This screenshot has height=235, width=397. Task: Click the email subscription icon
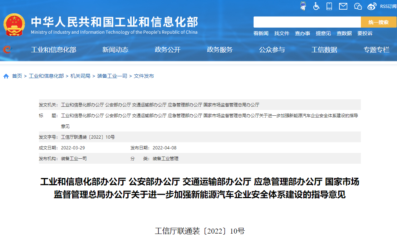click(343, 6)
